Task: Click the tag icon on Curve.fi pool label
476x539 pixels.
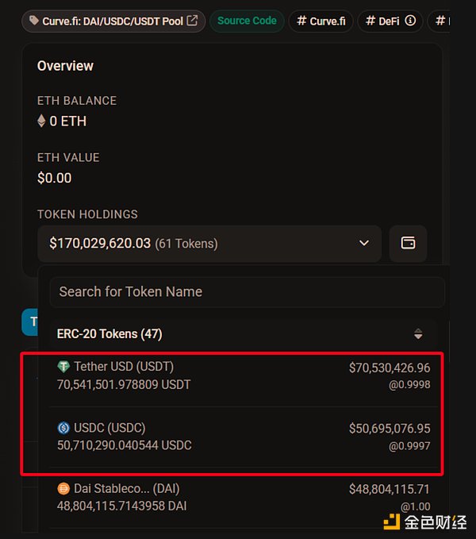Action: 34,21
